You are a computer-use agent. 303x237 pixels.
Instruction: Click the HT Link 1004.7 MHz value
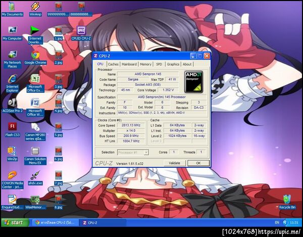coord(131,141)
